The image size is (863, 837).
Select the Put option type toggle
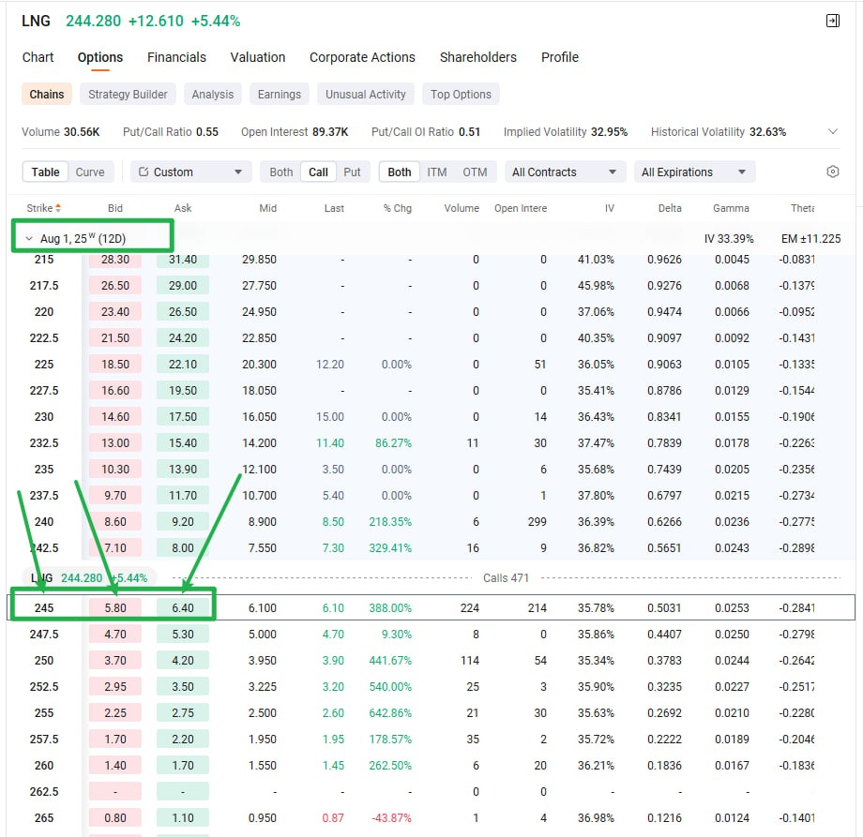click(x=352, y=172)
